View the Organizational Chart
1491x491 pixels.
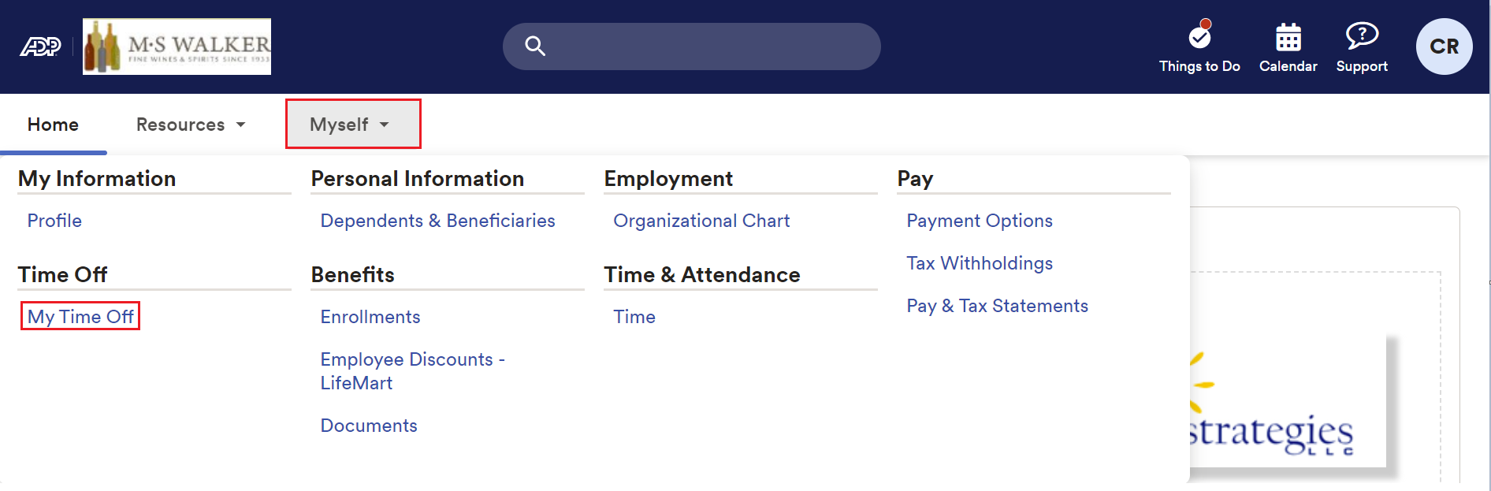(x=701, y=221)
